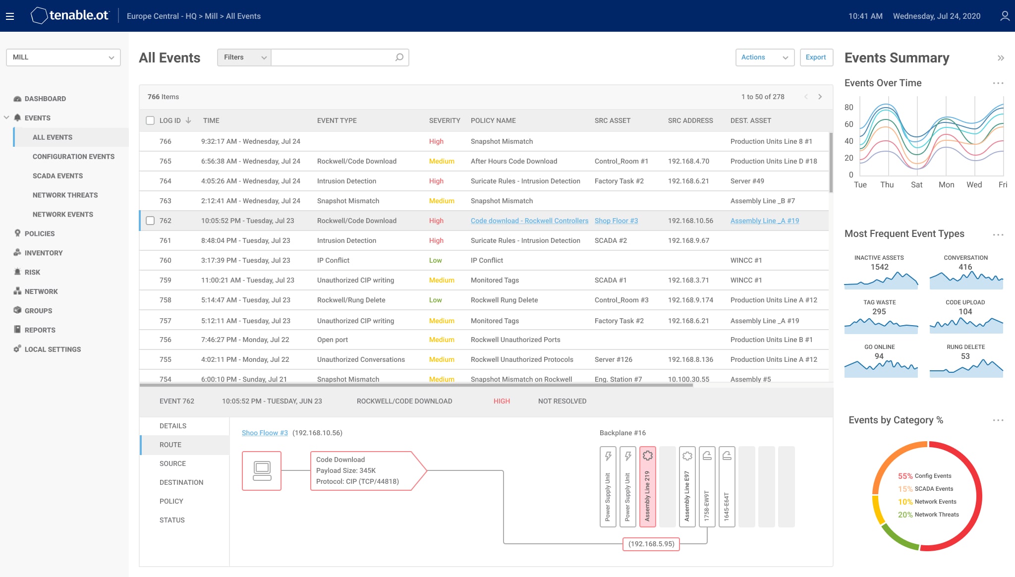Open the MILL site dropdown
Screen dimensions: 1015x577
[63, 58]
